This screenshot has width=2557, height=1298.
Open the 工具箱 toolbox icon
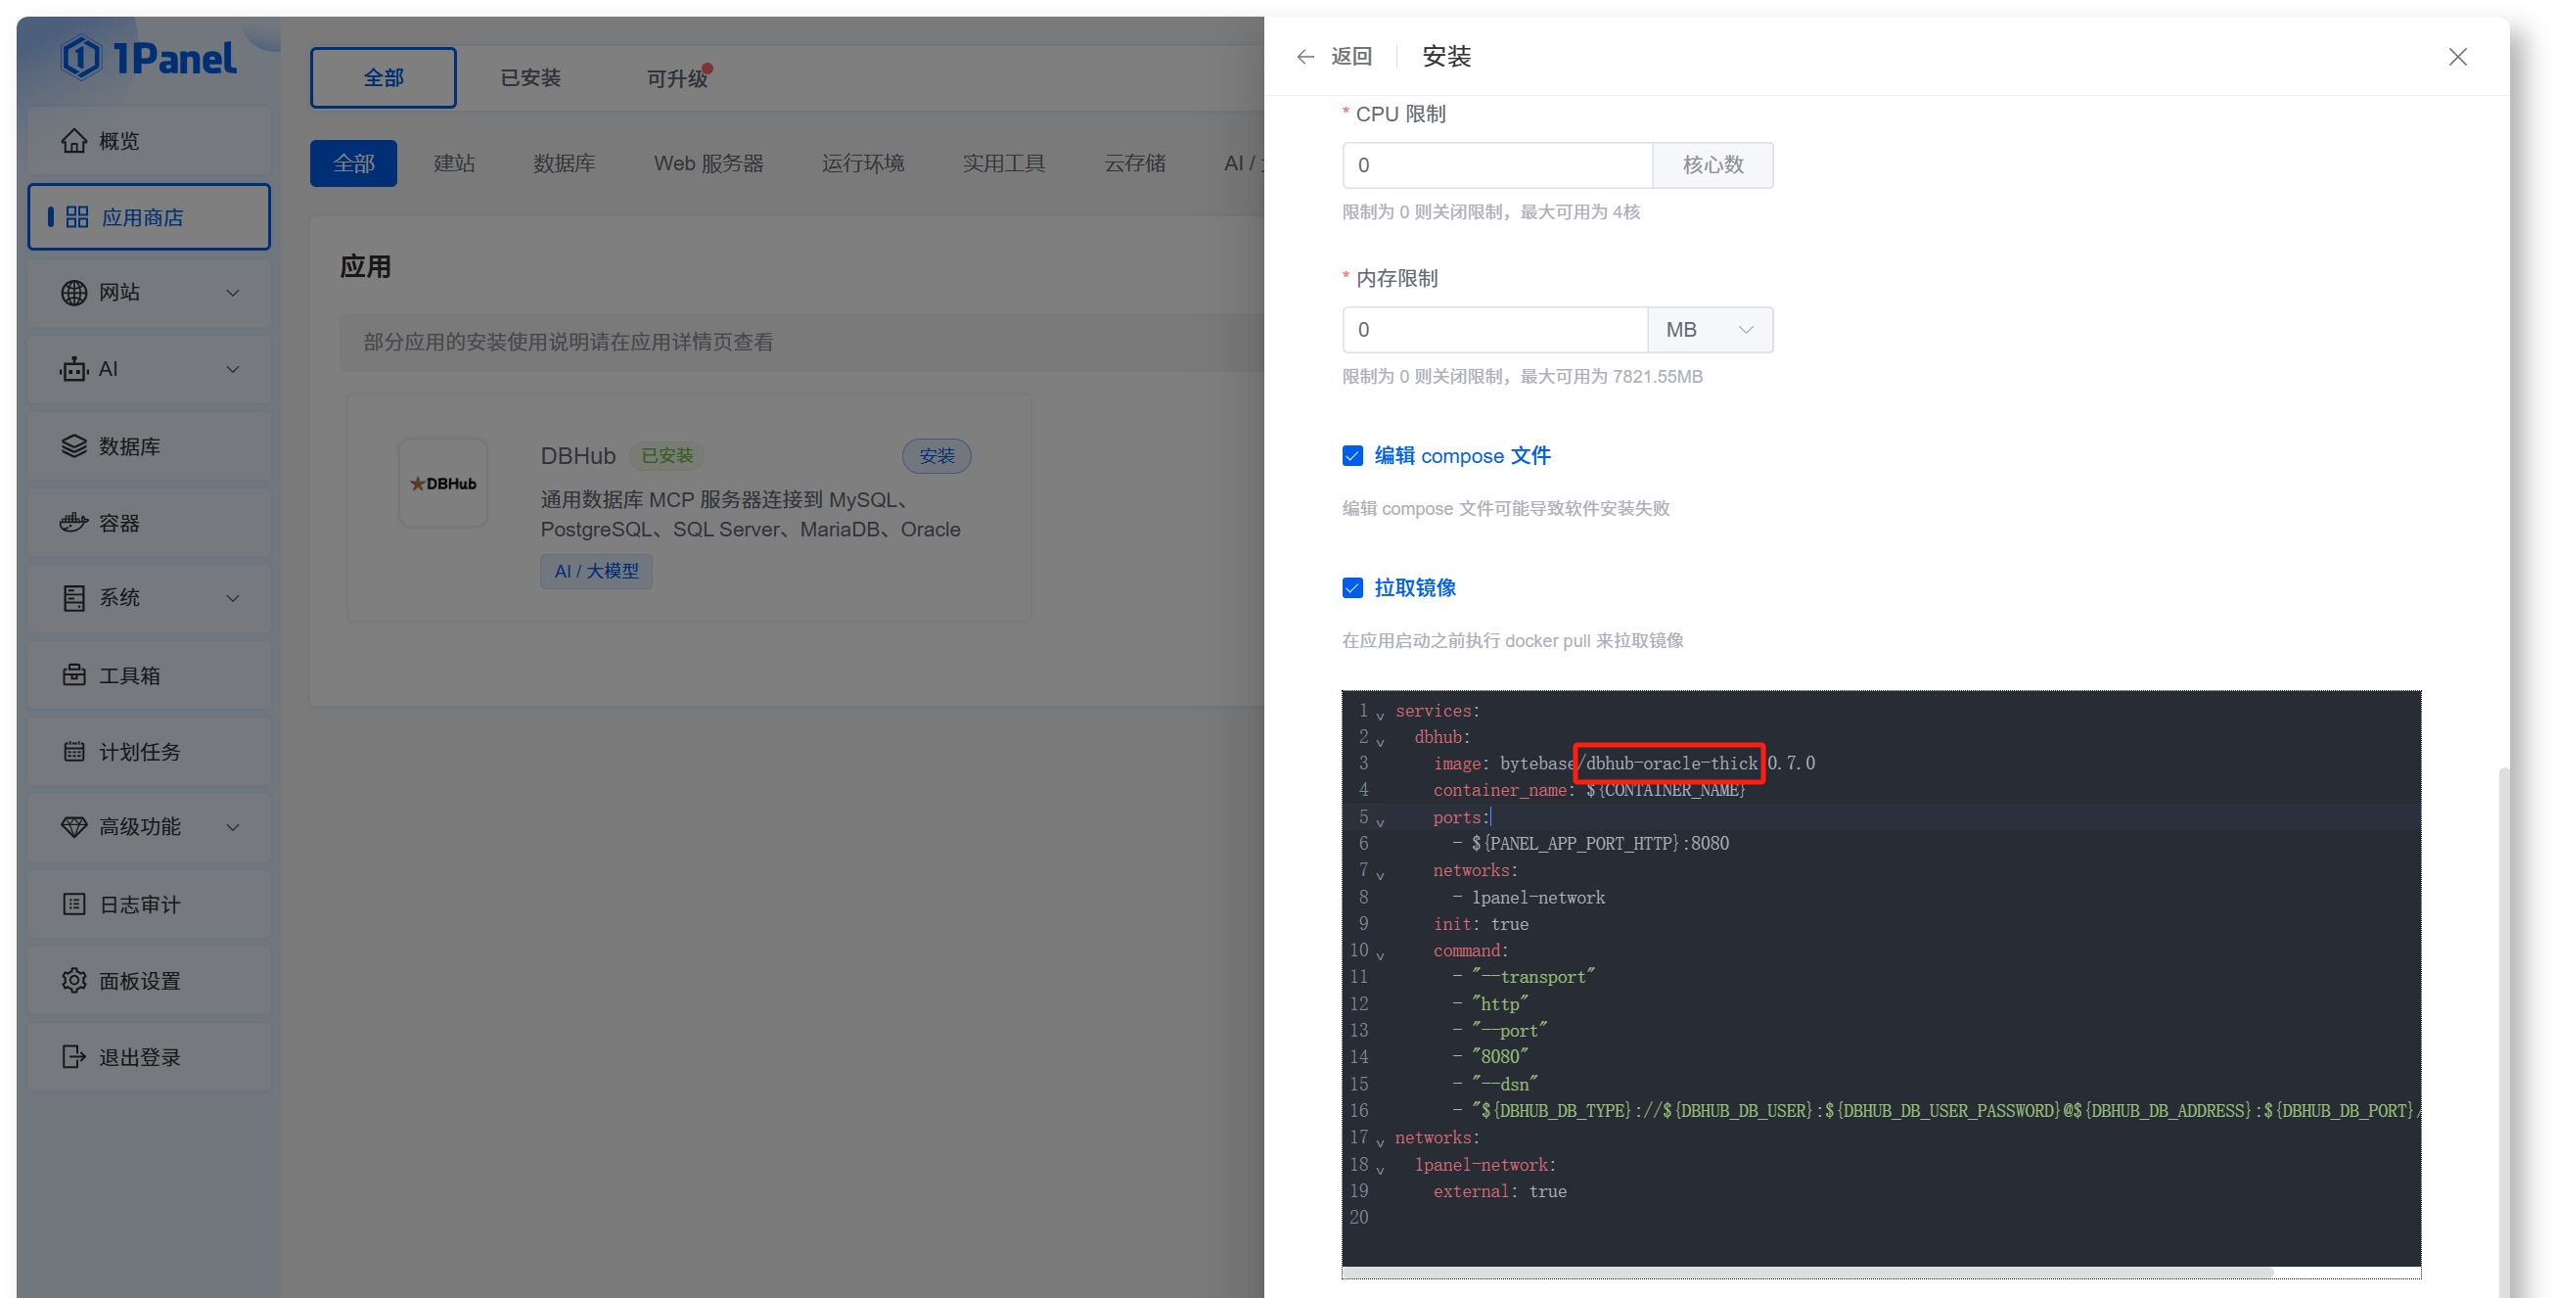(x=74, y=675)
